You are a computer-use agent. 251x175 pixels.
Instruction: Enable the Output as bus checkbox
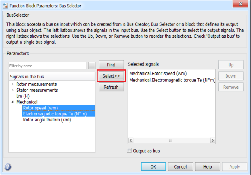[x=129, y=151]
